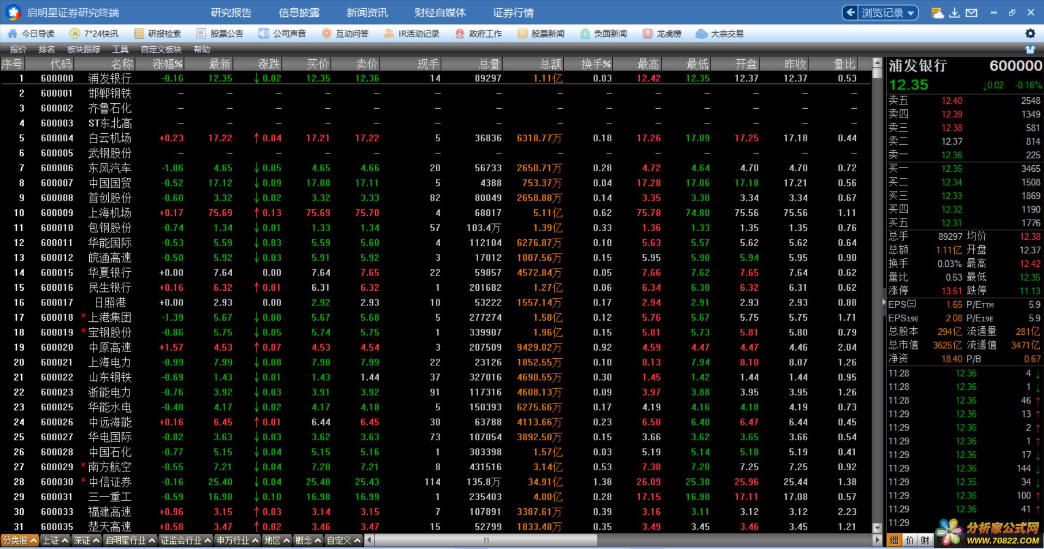
Task: Open 龙虎榜 toolbar item
Action: [x=662, y=34]
